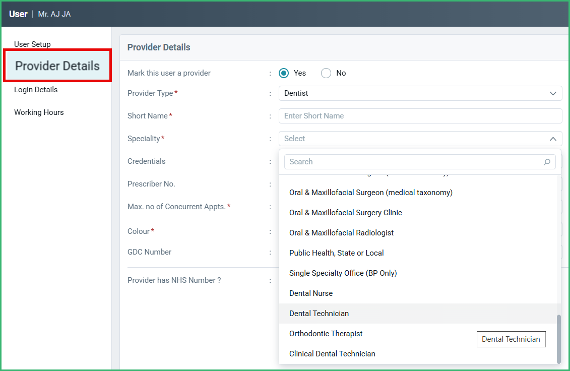Click the speciality Search field
The width and height of the screenshot is (570, 371).
(420, 162)
